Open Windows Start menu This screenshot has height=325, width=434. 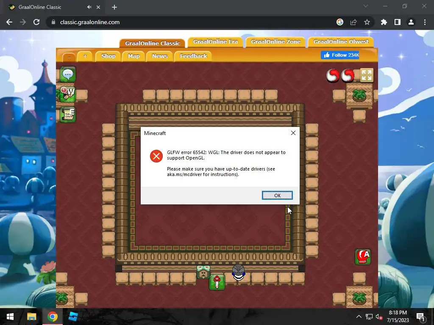pyautogui.click(x=10, y=317)
